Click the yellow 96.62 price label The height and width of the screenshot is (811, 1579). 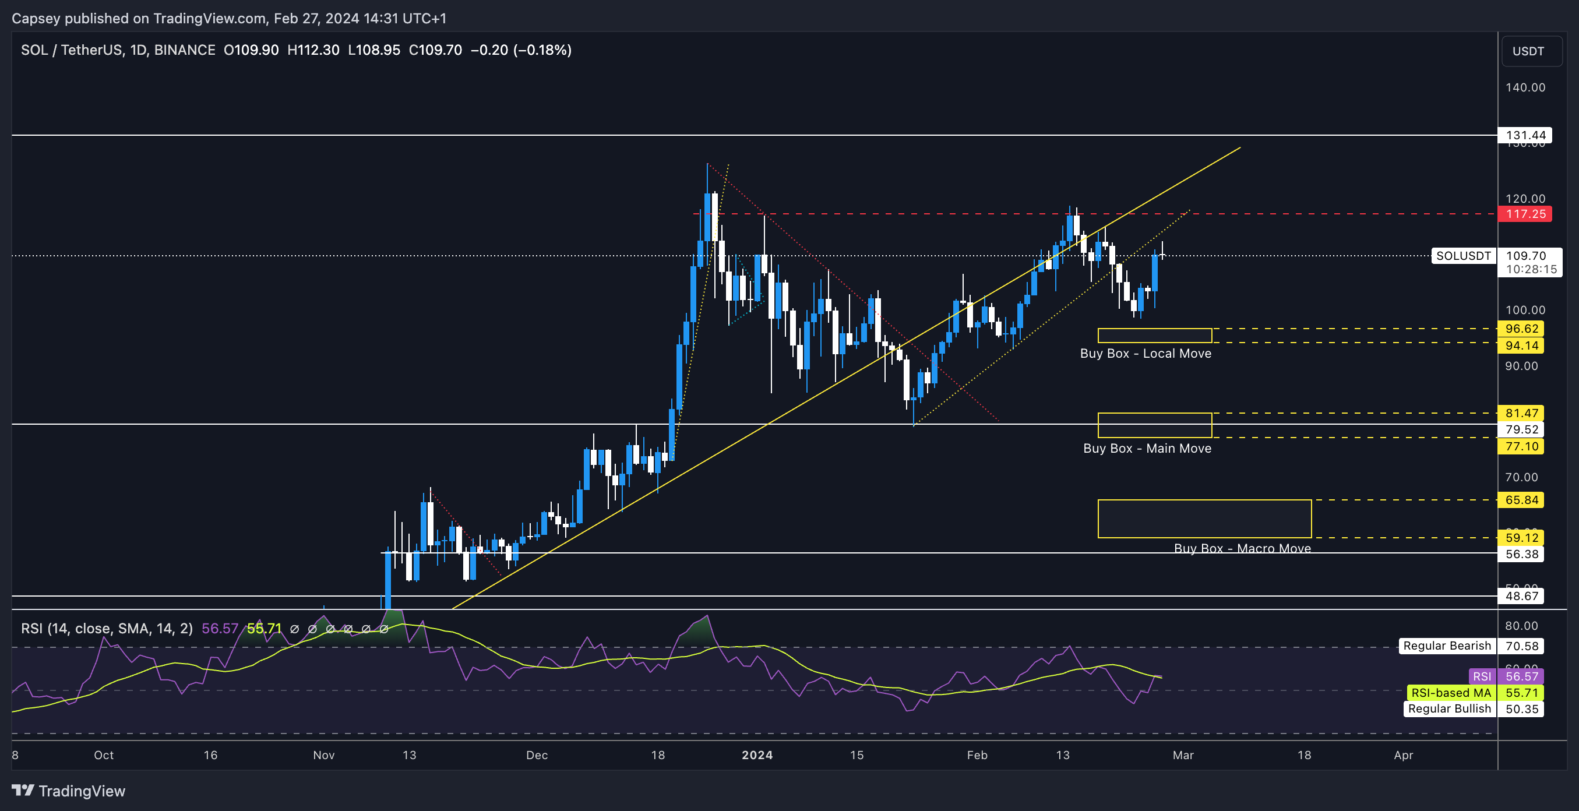point(1521,329)
